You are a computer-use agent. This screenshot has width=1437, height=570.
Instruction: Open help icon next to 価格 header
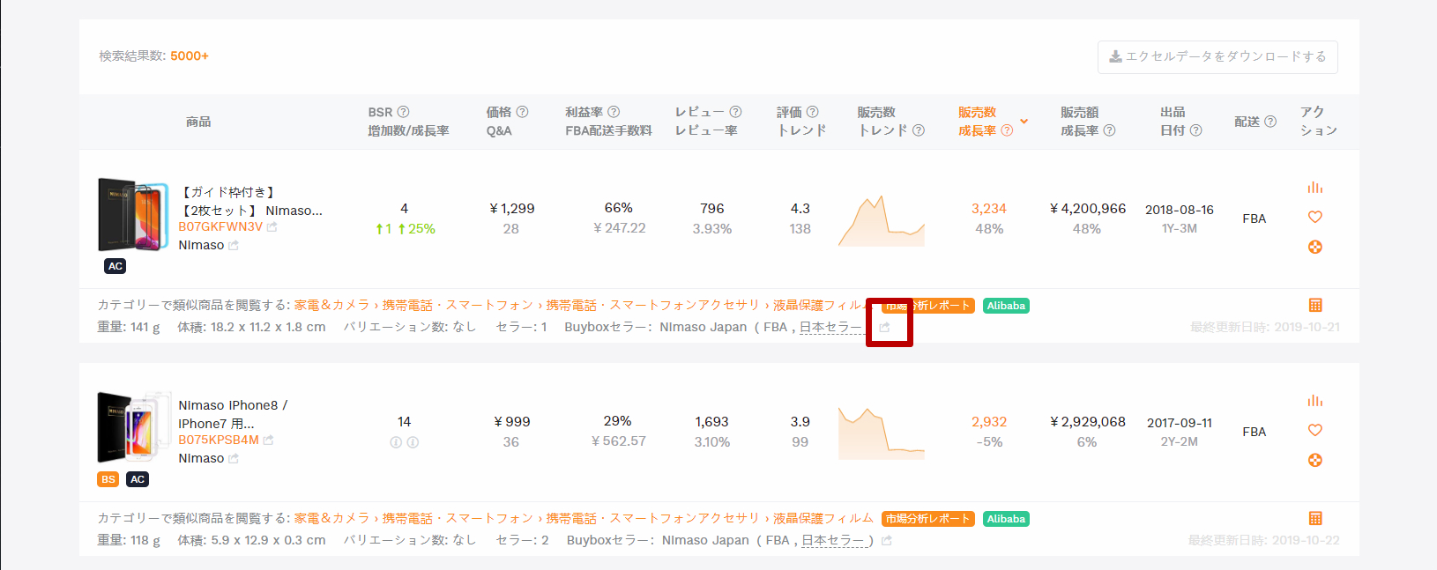522,112
